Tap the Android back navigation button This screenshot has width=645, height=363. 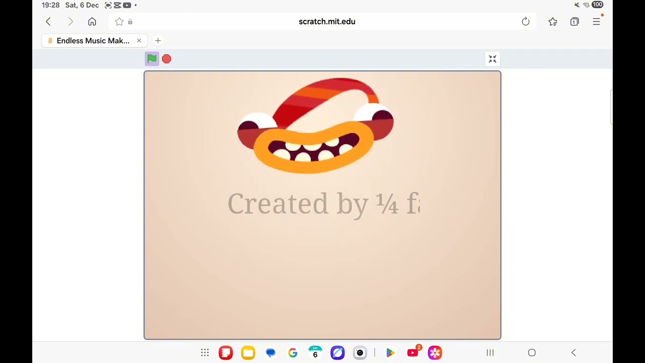573,353
